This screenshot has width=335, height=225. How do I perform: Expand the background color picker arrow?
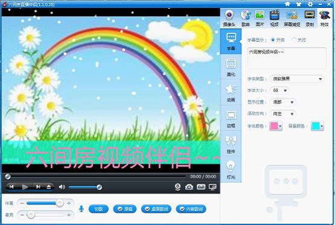pos(322,126)
